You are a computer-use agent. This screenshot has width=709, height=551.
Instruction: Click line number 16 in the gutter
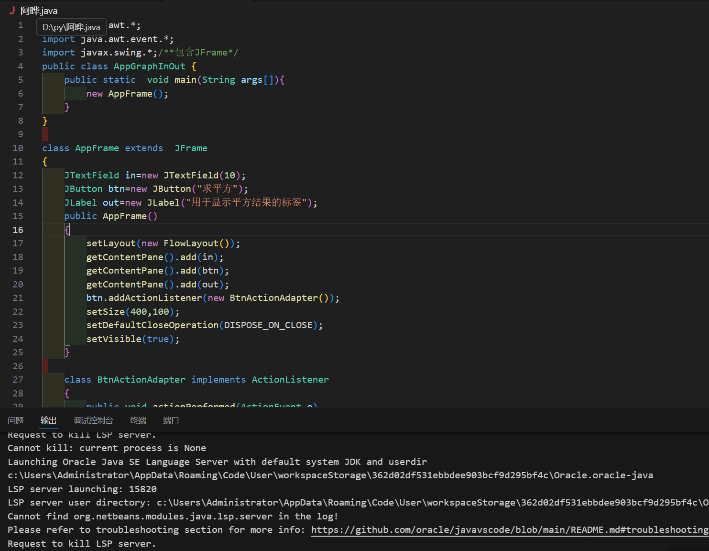(18, 230)
